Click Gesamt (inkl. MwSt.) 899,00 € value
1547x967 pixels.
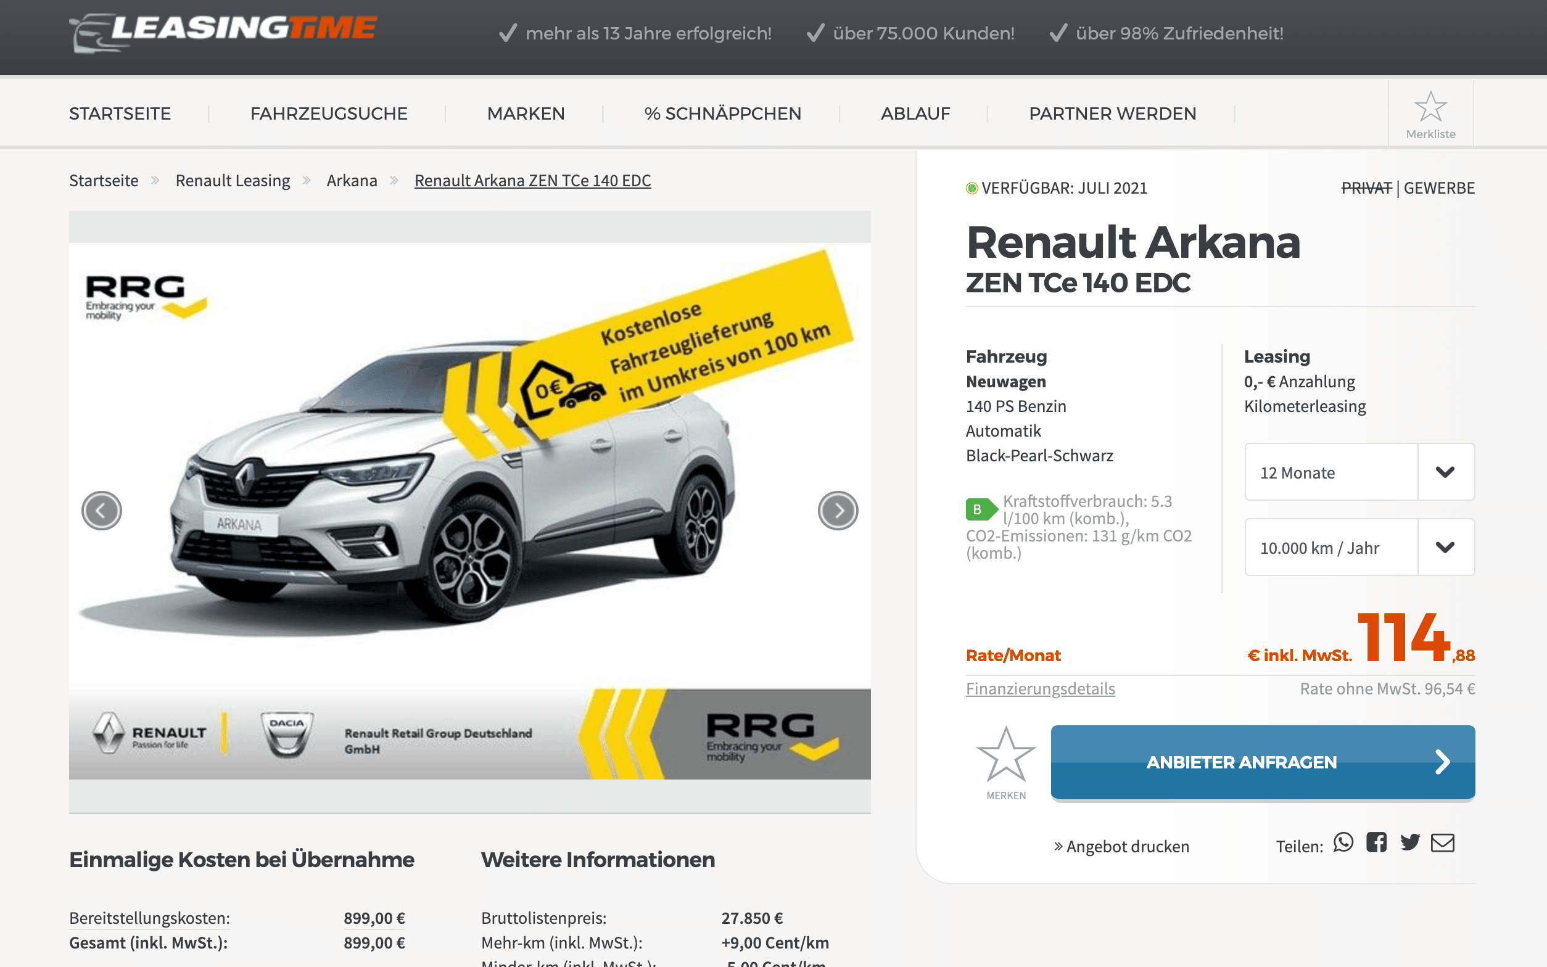coord(374,943)
